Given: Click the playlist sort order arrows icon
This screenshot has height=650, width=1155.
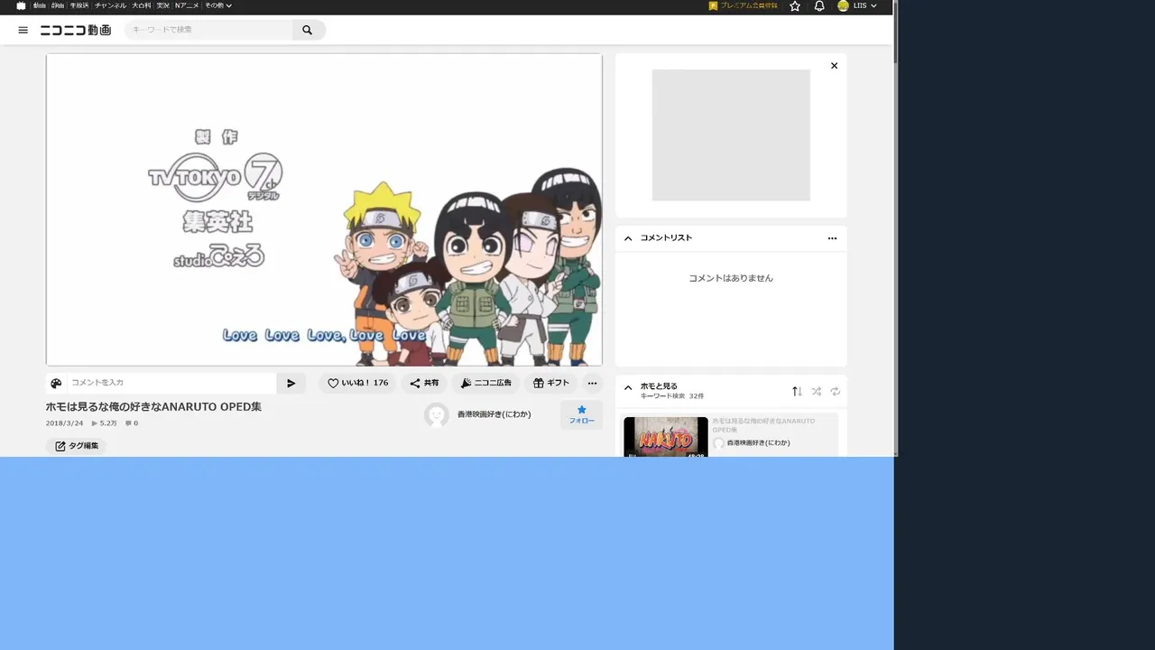Looking at the screenshot, I should 797,391.
